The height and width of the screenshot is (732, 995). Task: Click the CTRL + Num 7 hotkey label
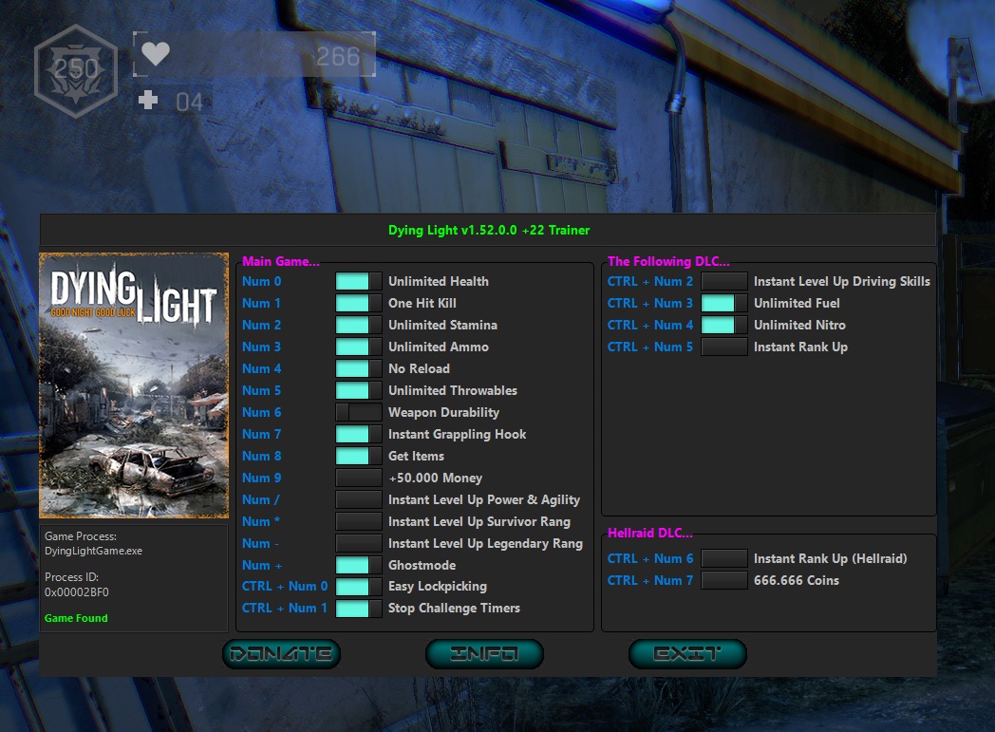pos(649,580)
